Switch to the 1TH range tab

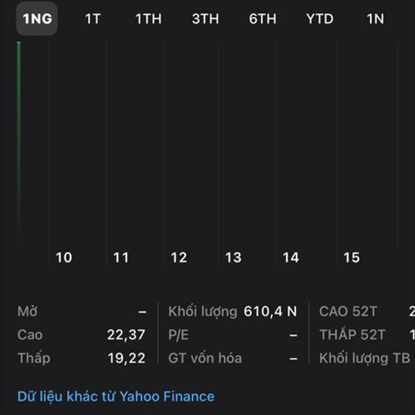click(148, 19)
